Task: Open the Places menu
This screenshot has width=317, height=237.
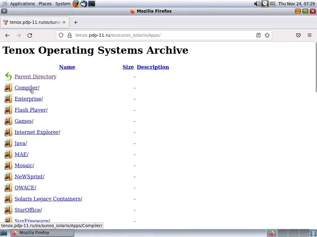Action: pyautogui.click(x=45, y=4)
